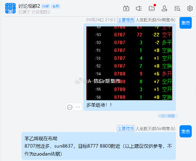Image resolution: width=196 pixels, height=161 pixels.
Task: Click the lower 集市 avatar
Action: (185, 131)
